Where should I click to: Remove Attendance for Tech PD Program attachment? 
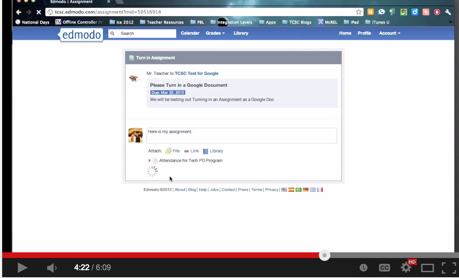(149, 161)
